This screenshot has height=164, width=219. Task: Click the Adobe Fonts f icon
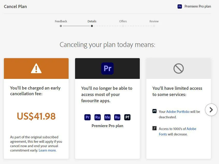tap(155, 128)
